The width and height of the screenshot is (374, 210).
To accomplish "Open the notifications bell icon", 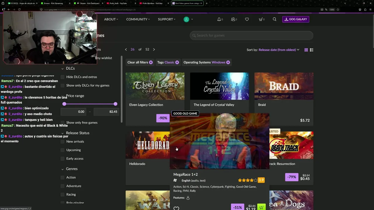I will 219,19.
